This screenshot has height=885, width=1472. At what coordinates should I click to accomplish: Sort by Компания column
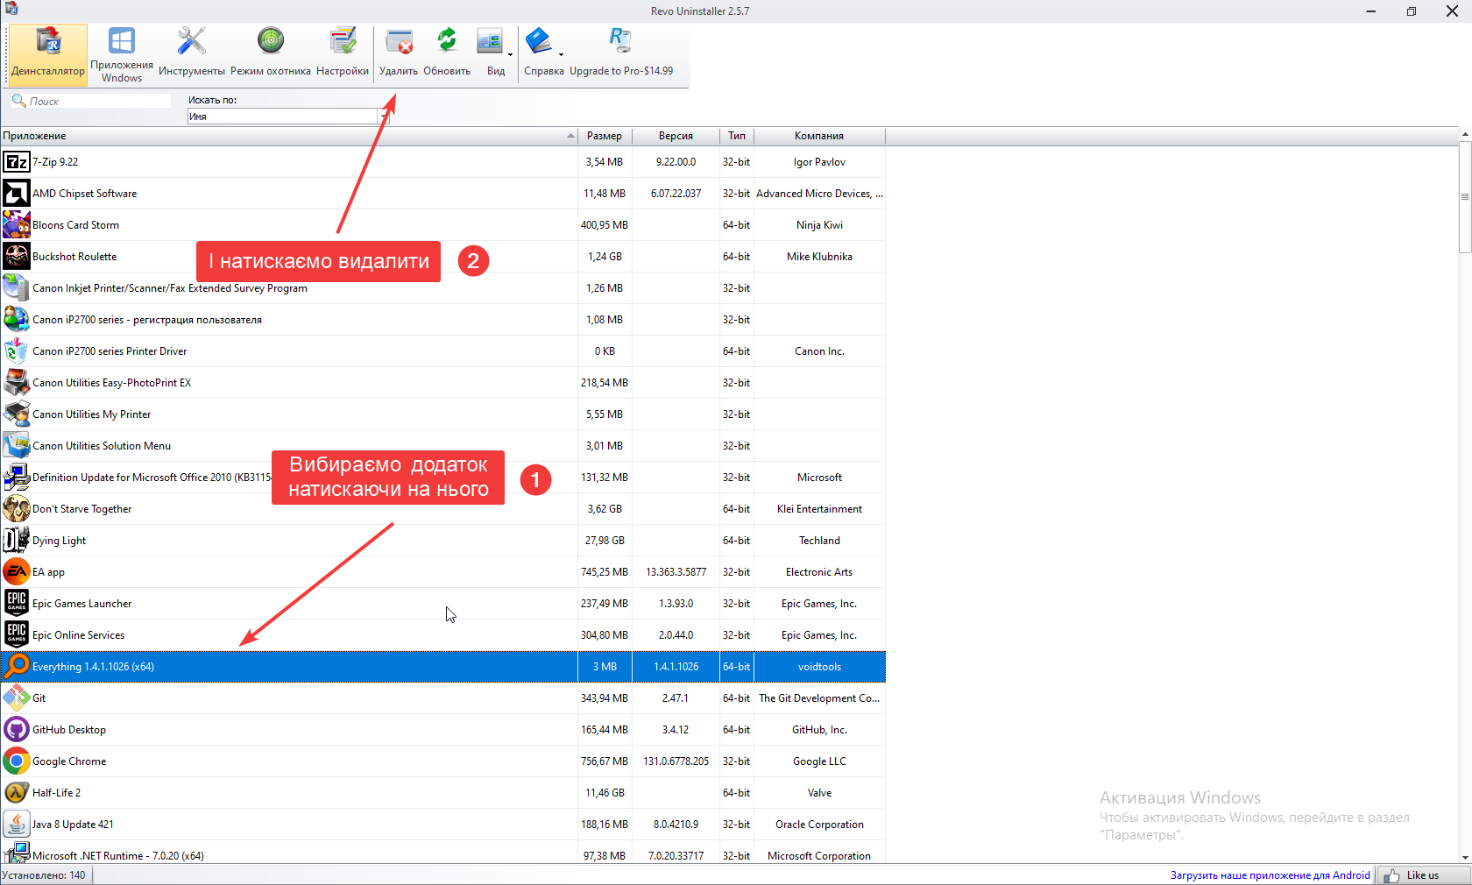point(819,136)
